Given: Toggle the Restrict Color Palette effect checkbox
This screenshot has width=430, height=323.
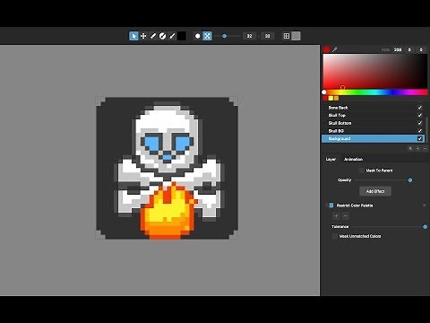Looking at the screenshot, I should (x=331, y=205).
